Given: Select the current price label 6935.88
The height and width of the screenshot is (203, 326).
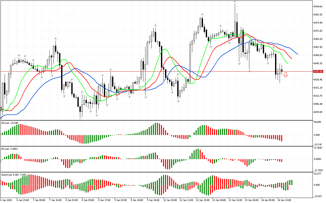Looking at the screenshot, I should point(318,72).
